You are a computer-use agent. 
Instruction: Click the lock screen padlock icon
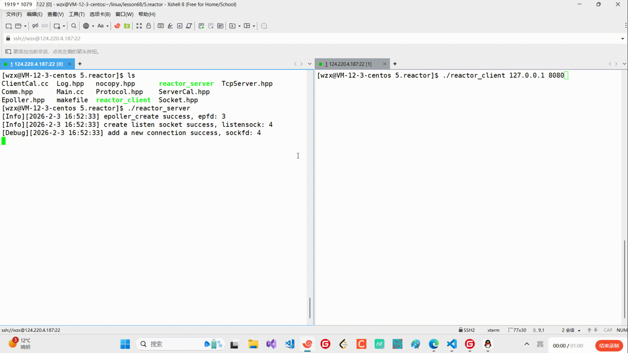click(148, 26)
